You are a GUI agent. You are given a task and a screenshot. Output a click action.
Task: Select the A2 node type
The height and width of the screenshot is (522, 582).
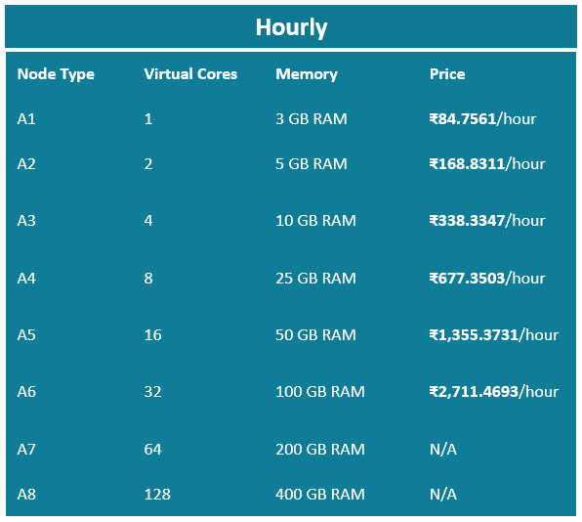[26, 164]
